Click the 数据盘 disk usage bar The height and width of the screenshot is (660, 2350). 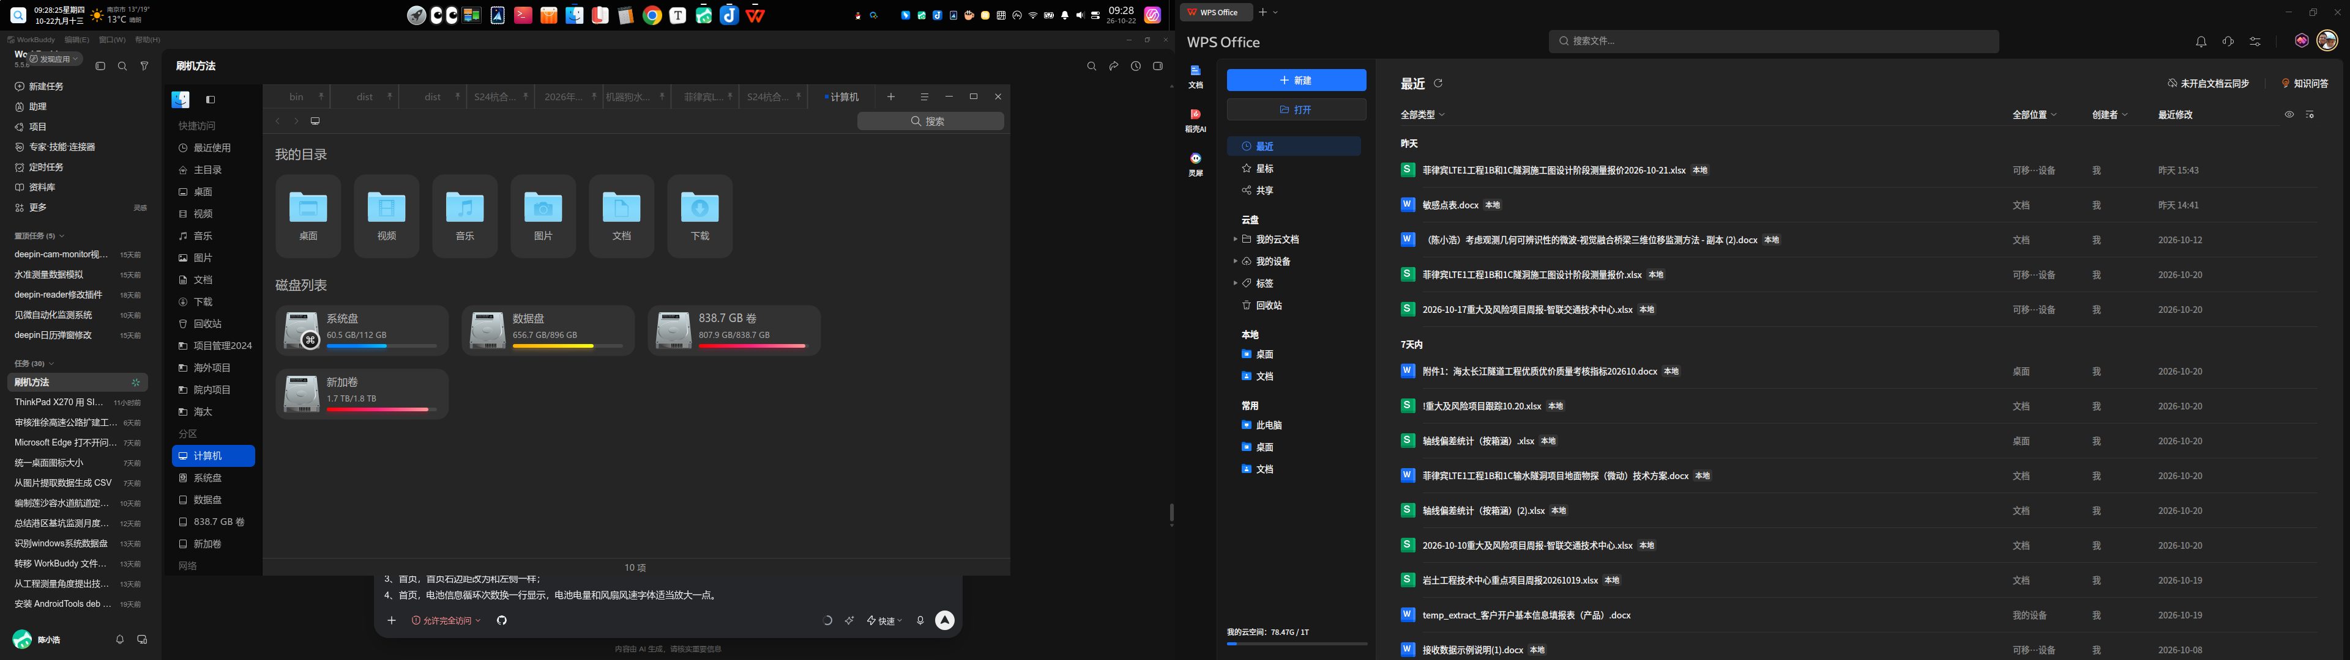(567, 346)
